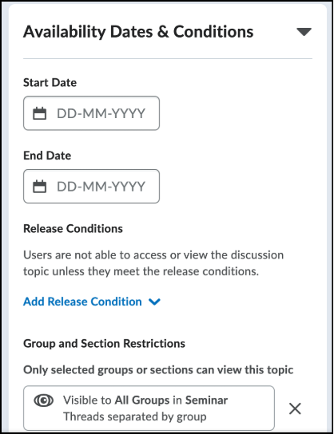
Task: Click the End Date calendar icon
Action: 40,186
